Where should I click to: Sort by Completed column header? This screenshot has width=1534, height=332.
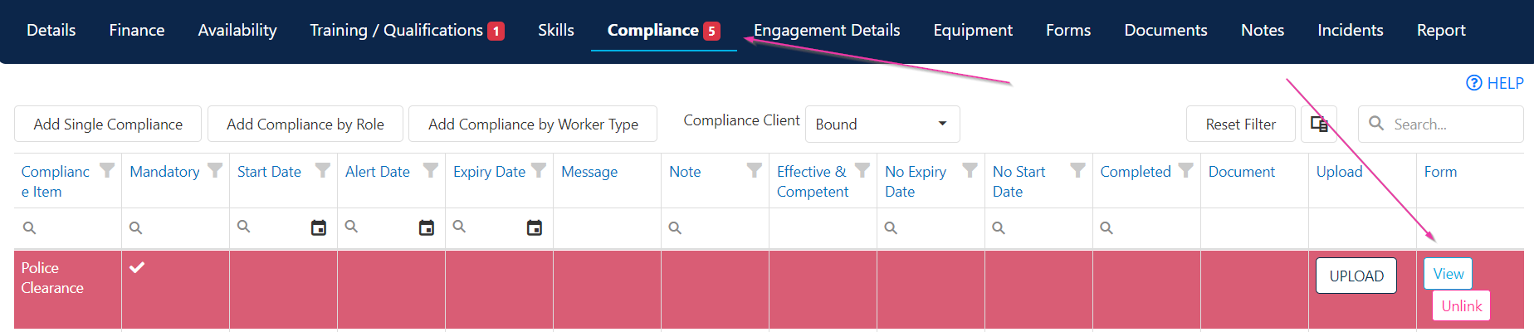[x=1135, y=172]
